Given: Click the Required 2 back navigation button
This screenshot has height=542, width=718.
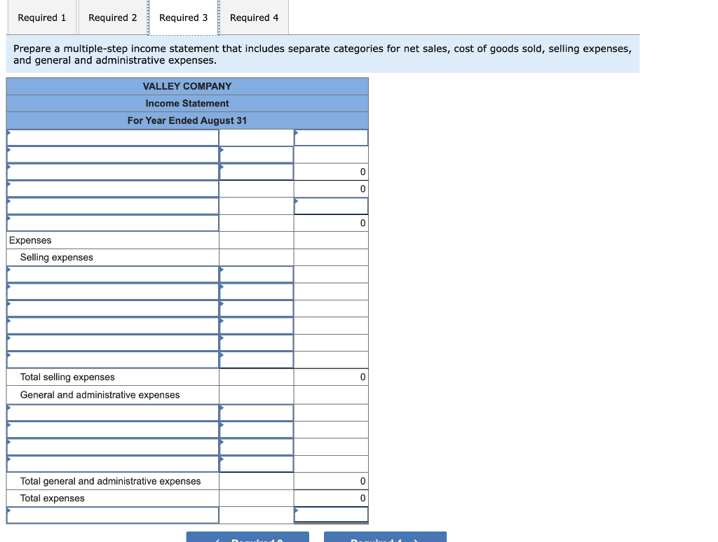Looking at the screenshot, I should tap(247, 538).
